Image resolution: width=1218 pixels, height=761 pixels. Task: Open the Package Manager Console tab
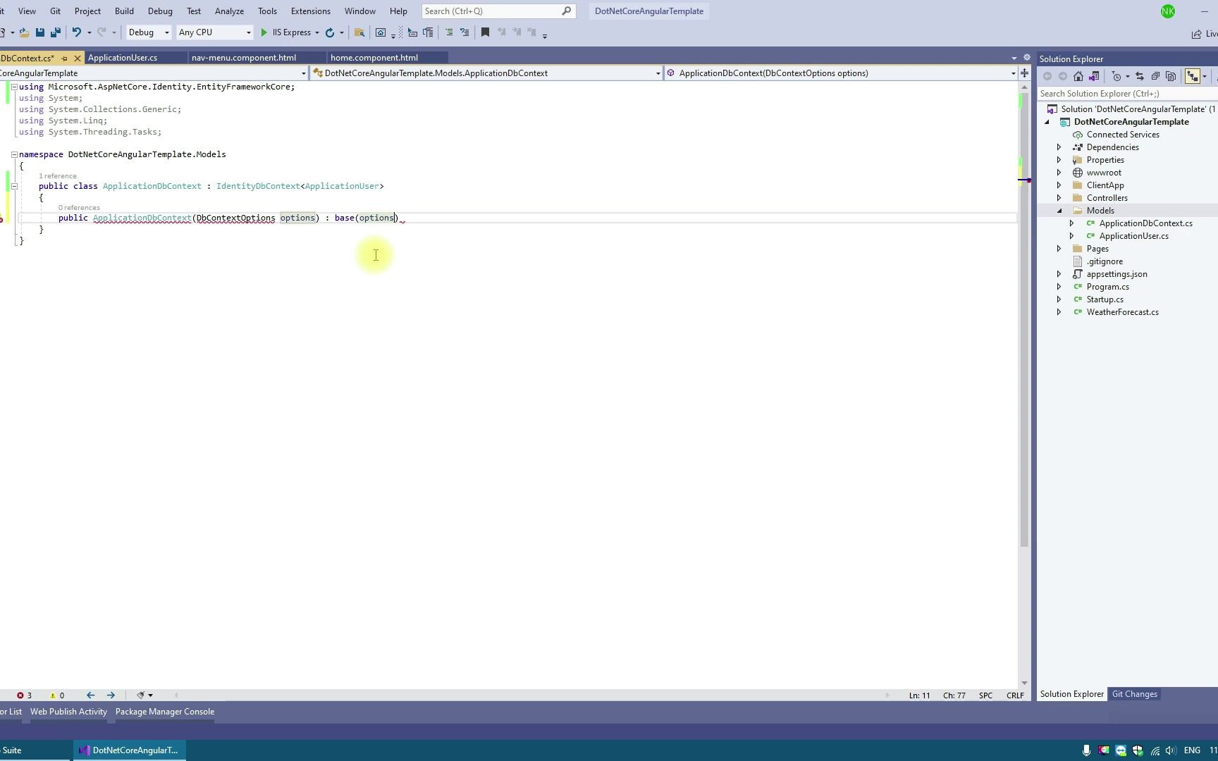[x=165, y=712]
